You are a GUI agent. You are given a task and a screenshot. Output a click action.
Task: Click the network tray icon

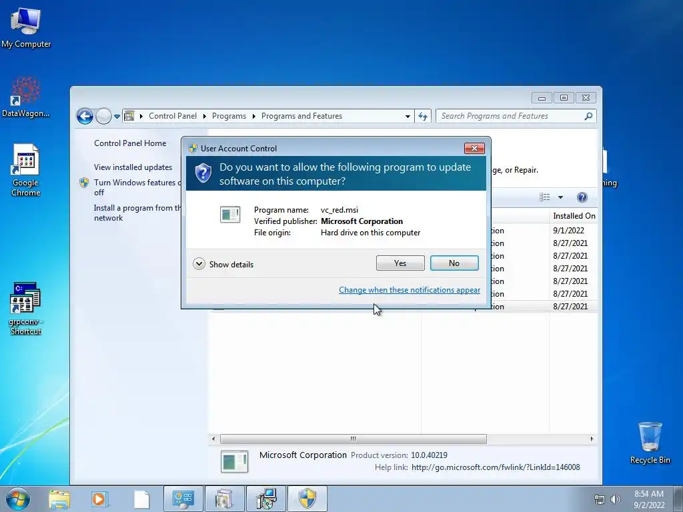(x=600, y=499)
